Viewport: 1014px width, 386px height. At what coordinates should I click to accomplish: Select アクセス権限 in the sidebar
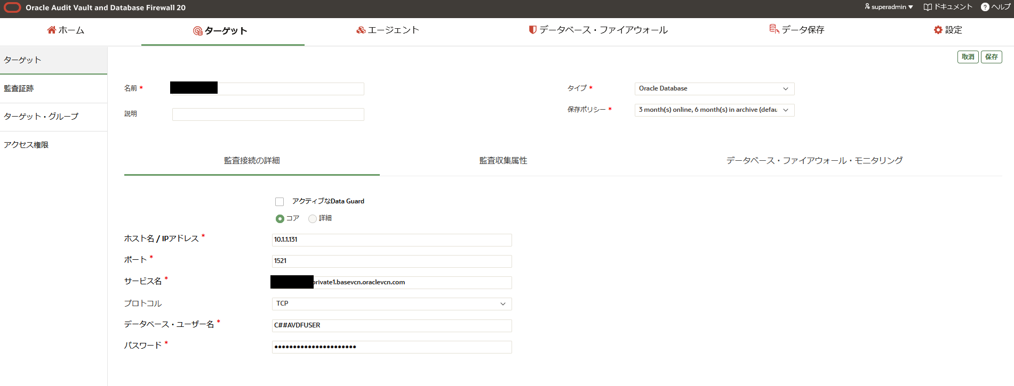tap(53, 145)
